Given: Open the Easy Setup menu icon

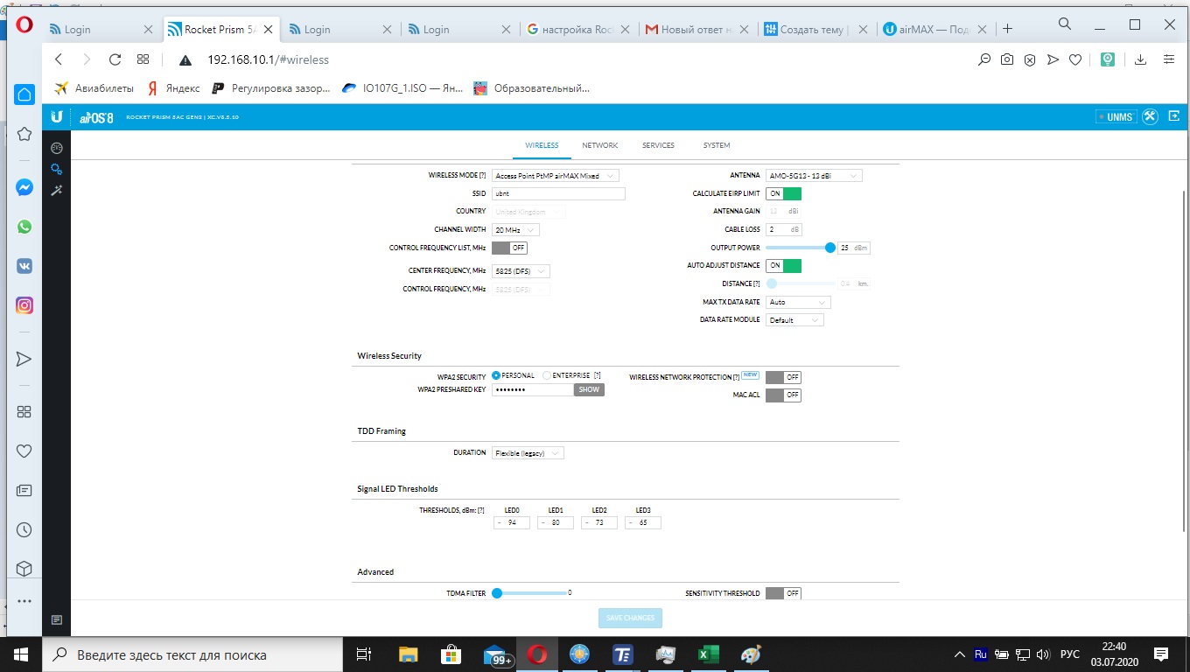Looking at the screenshot, I should pos(1168,59).
